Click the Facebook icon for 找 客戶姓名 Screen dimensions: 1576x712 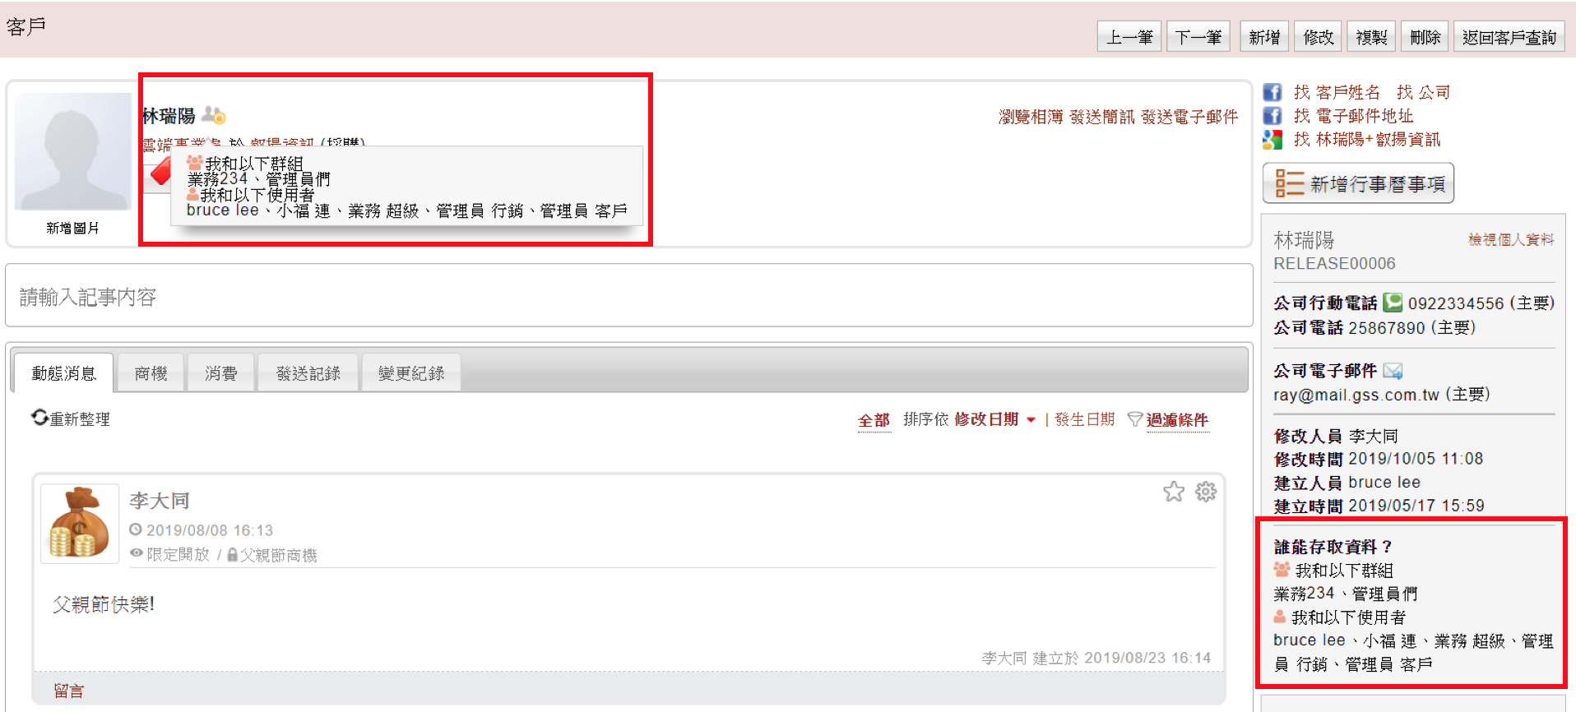click(x=1272, y=92)
